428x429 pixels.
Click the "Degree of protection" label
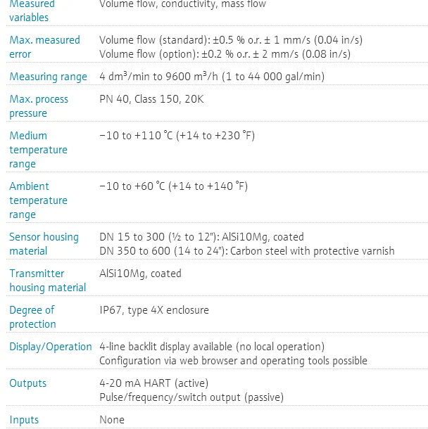(x=32, y=317)
